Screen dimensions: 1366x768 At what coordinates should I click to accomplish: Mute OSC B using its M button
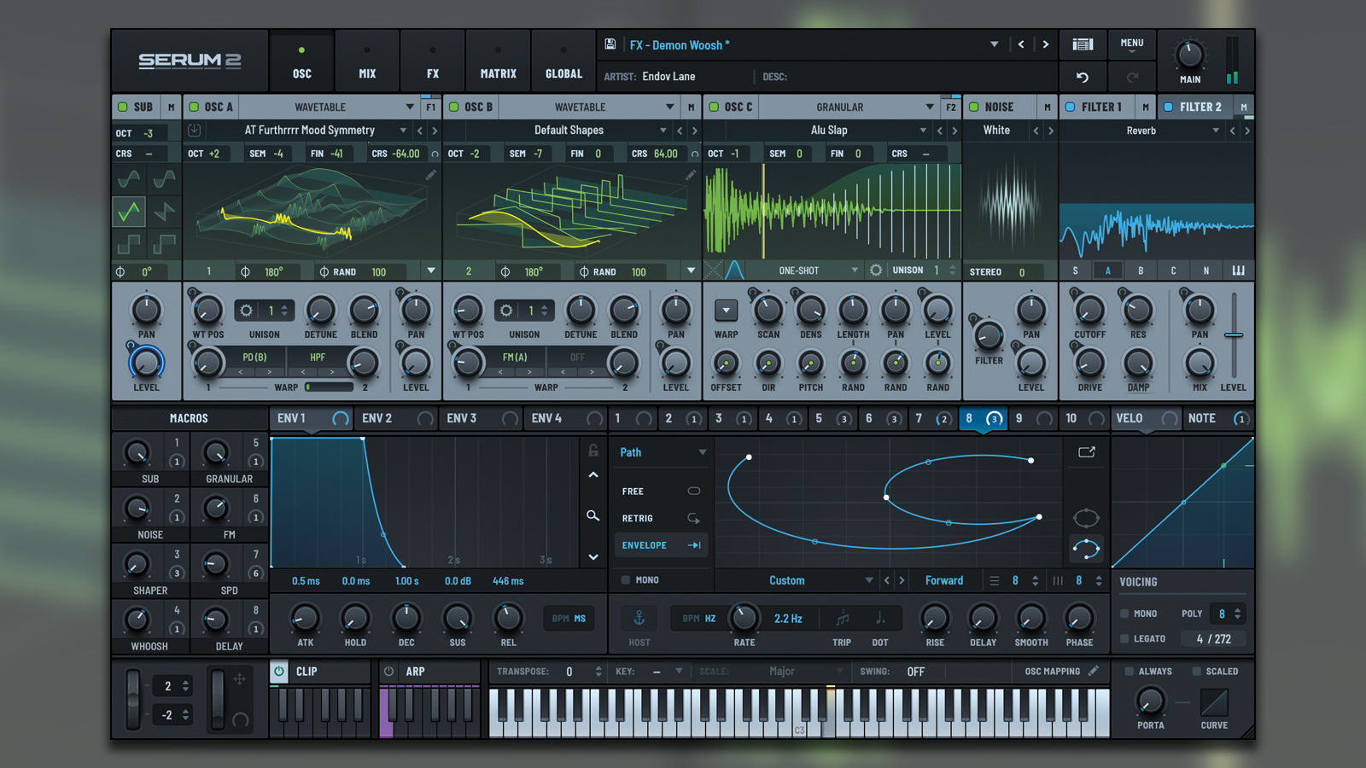tap(690, 106)
